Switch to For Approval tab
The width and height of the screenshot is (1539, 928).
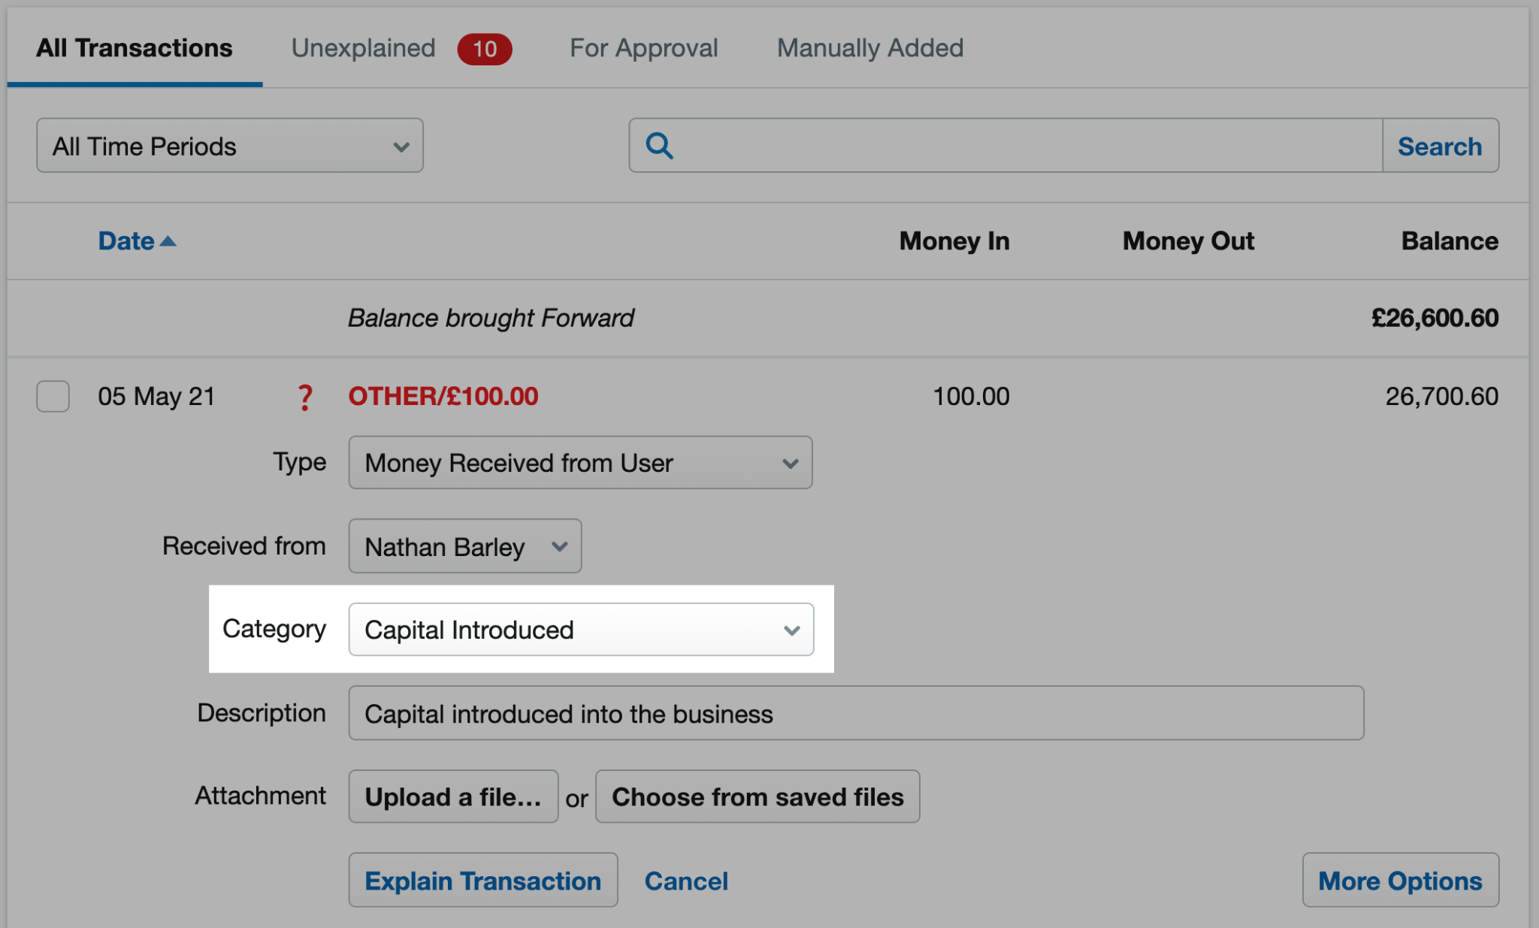[x=644, y=48]
